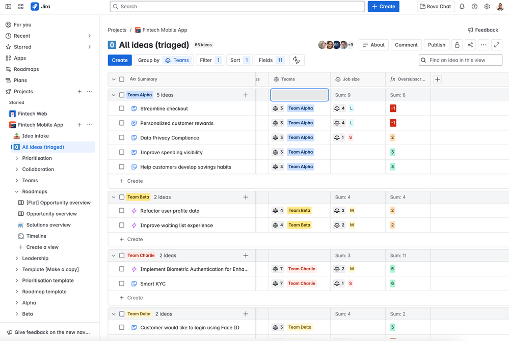Open the help question mark icon
This screenshot has height=341, width=509.
pyautogui.click(x=474, y=7)
